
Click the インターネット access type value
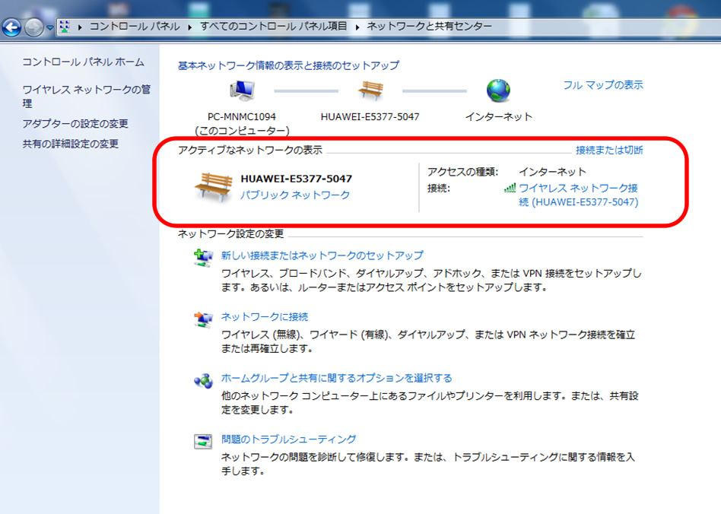point(552,172)
